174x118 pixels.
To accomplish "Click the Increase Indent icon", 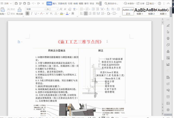I will (x=97, y=9).
